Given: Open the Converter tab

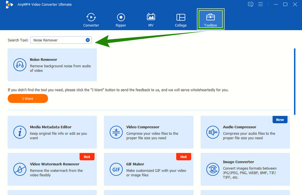Looking at the screenshot, I should click(91, 20).
